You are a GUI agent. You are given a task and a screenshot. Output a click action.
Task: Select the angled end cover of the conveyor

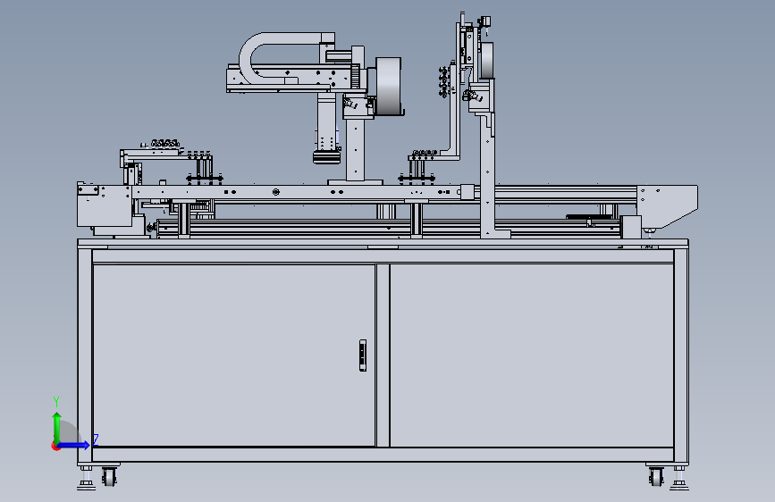pos(667,206)
